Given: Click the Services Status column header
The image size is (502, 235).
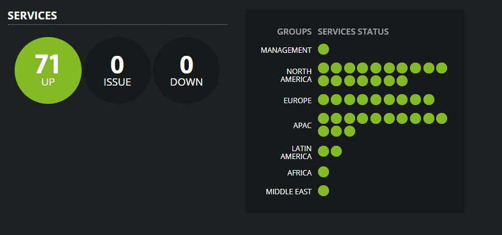Looking at the screenshot, I should coord(353,32).
